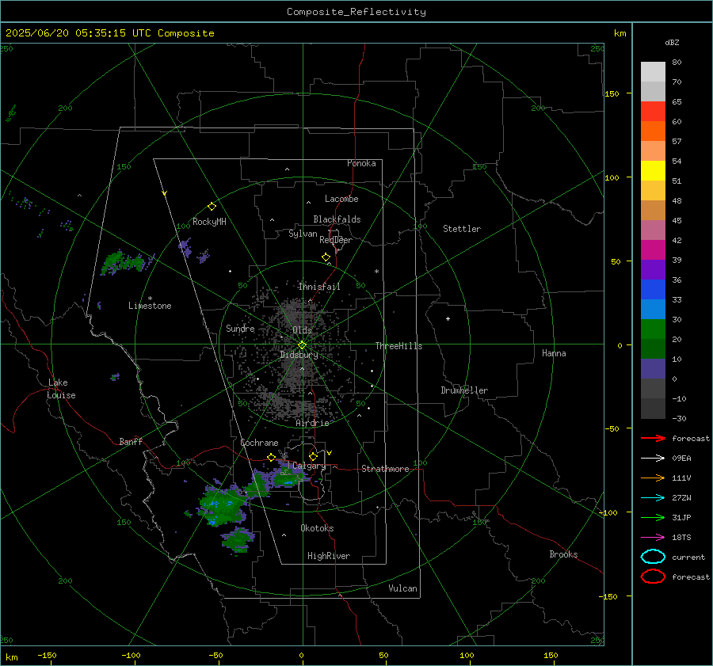Click the green 31JP arrow icon
Viewport: 713px width, 666px height.
pos(653,517)
